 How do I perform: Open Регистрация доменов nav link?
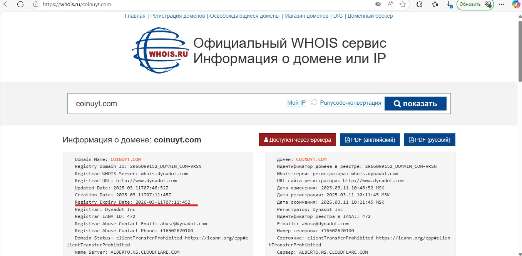tap(177, 16)
